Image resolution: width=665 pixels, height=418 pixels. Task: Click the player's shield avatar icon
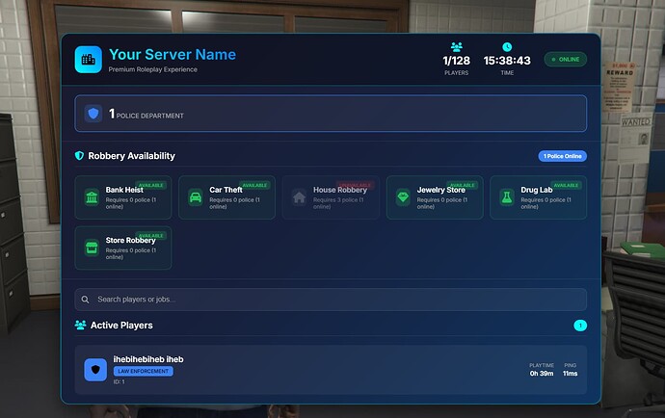coord(95,370)
